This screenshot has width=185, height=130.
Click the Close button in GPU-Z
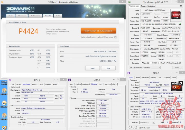pyautogui.click(x=177, y=68)
